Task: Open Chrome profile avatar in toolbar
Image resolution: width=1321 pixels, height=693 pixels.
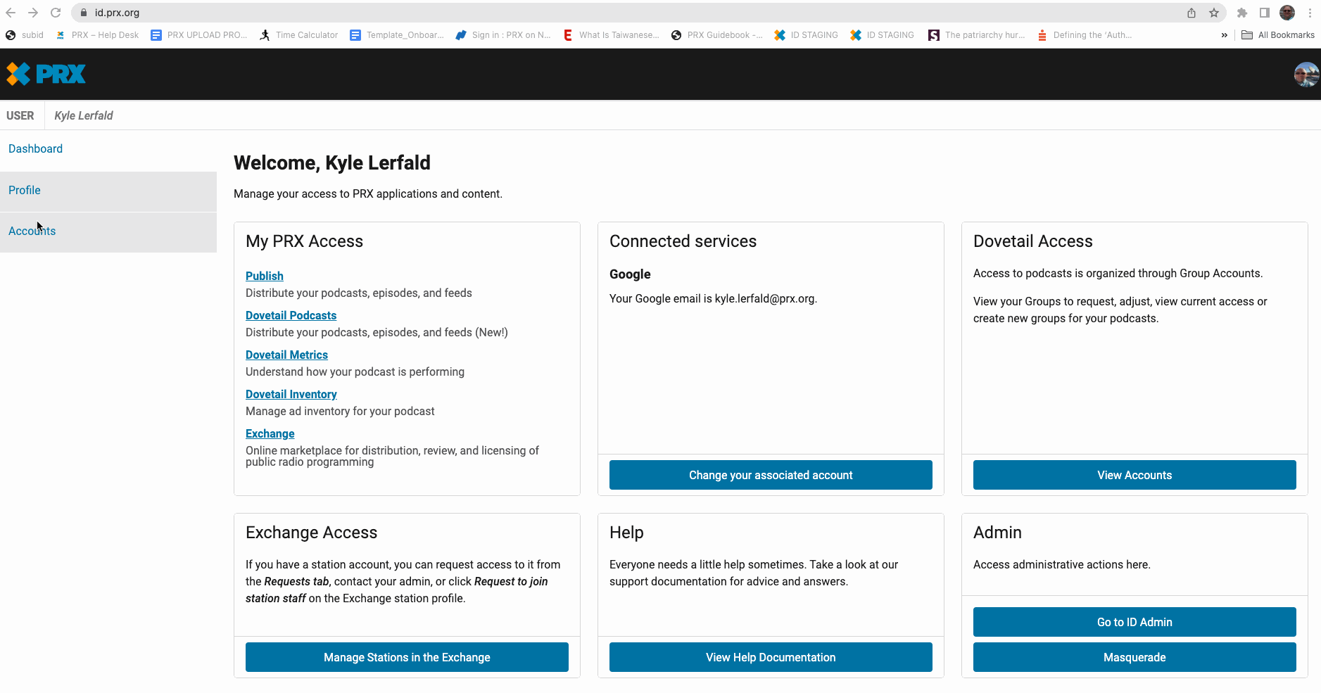Action: [x=1287, y=13]
